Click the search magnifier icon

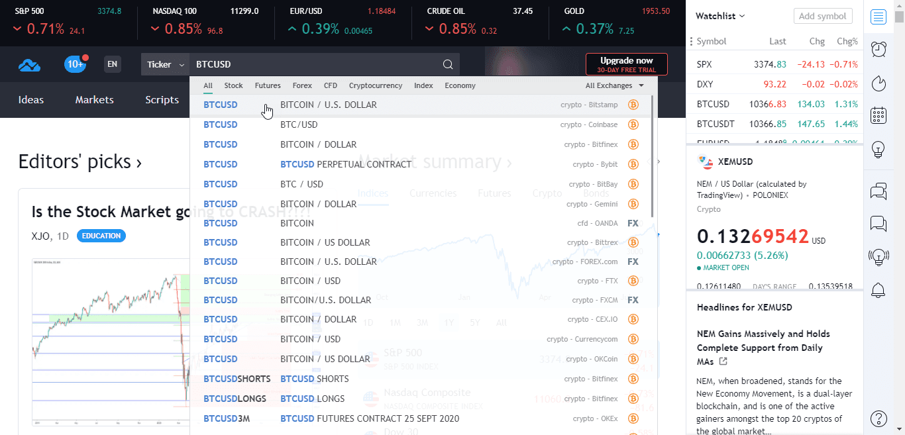(448, 64)
